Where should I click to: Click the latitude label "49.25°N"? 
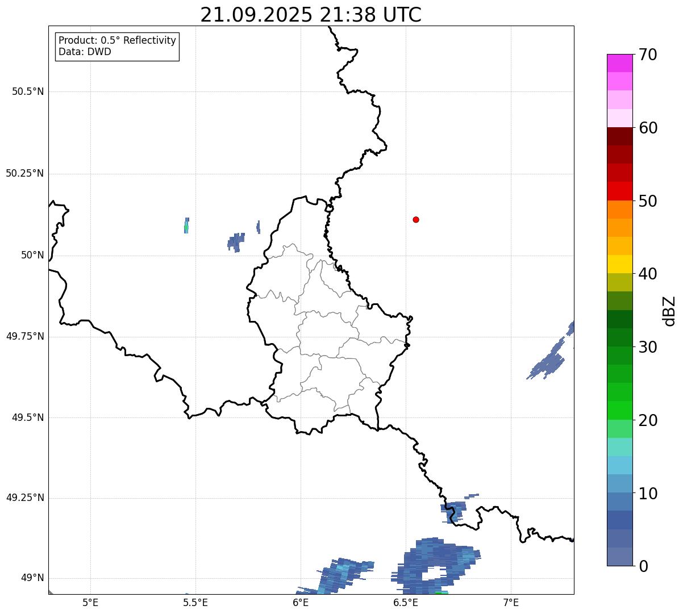25,498
